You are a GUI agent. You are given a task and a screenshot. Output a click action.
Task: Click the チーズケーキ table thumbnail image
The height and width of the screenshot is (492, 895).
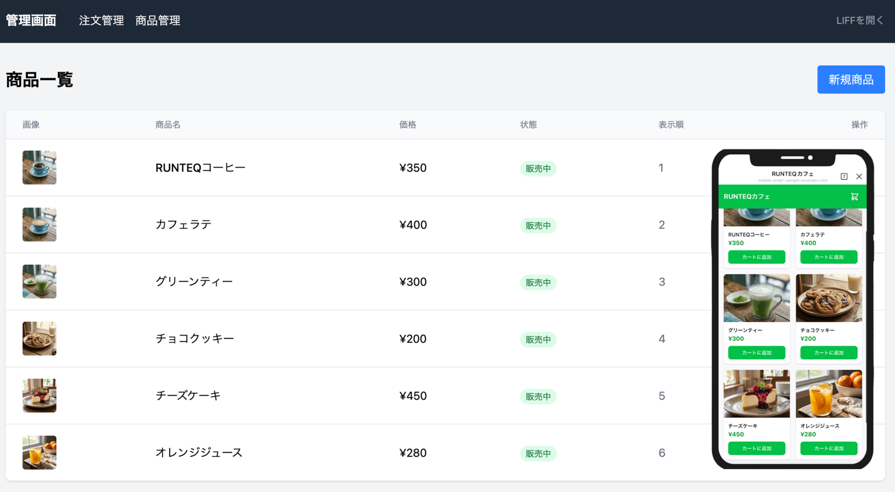point(40,396)
